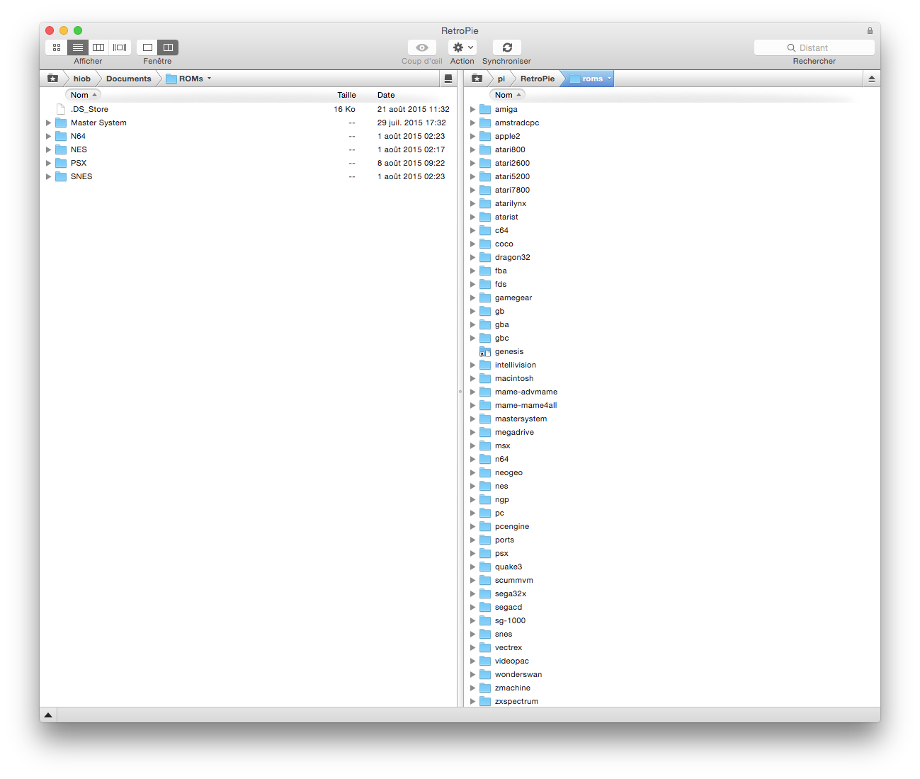This screenshot has height=779, width=920.
Task: Switch to list view
Action: 78,47
